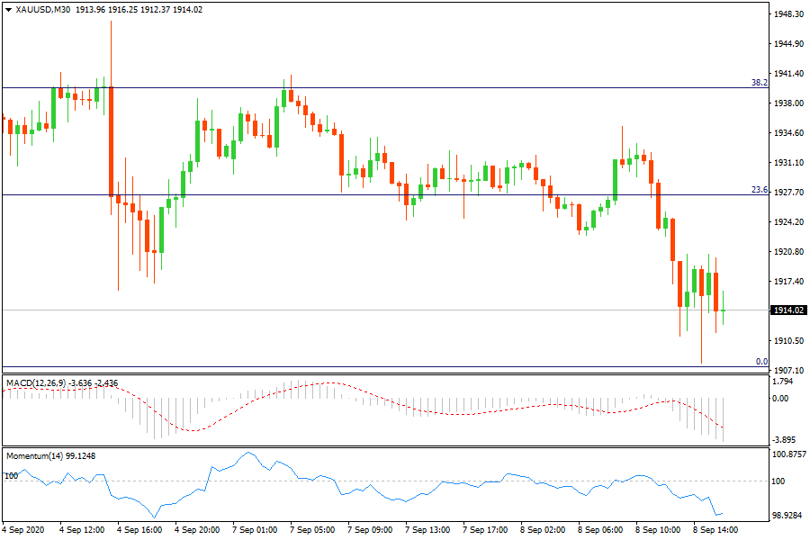
Task: Click the 98.9284 Momentum scale value
Action: (789, 515)
